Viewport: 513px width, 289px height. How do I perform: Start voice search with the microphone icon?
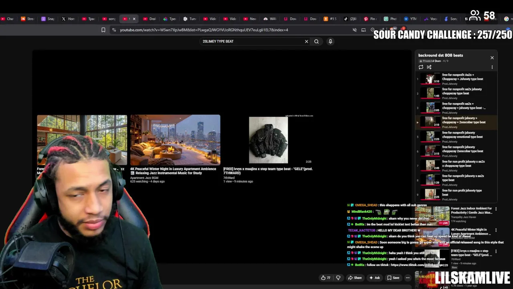[x=330, y=41]
